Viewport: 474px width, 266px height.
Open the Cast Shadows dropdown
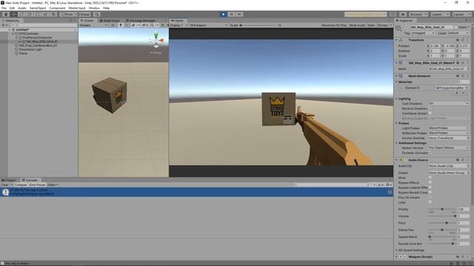(x=449, y=103)
